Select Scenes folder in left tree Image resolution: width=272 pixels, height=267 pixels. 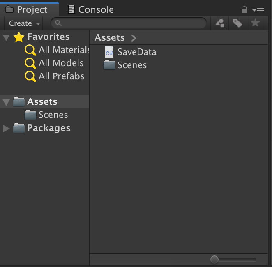click(46, 115)
